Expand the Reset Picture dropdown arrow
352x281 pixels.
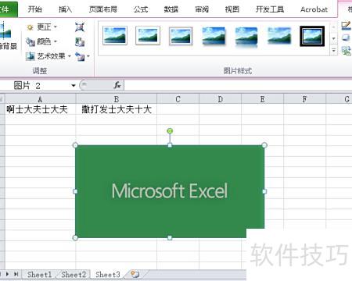(88, 56)
